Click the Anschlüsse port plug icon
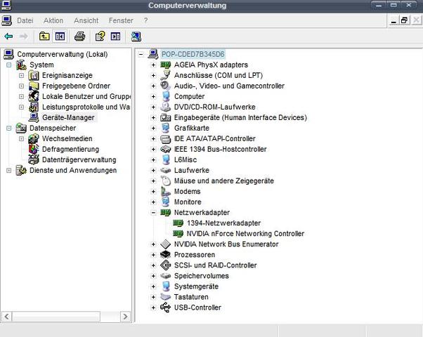423x337 pixels. (x=165, y=75)
